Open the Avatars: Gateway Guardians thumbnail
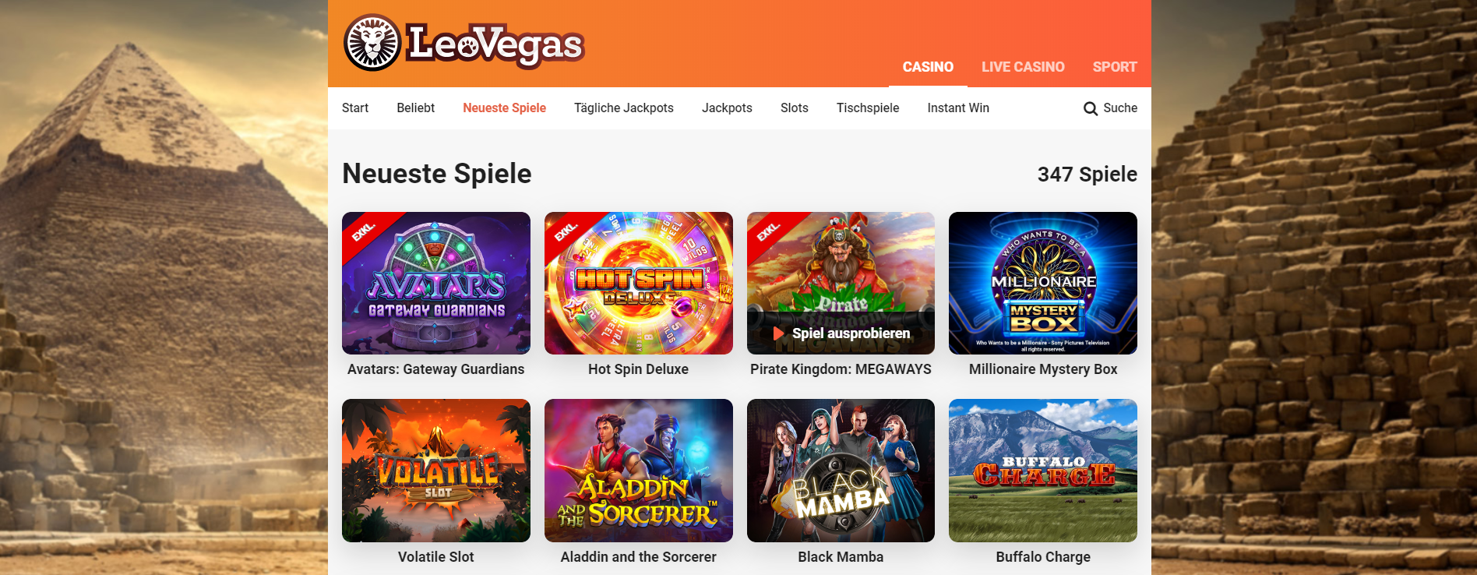 click(436, 283)
